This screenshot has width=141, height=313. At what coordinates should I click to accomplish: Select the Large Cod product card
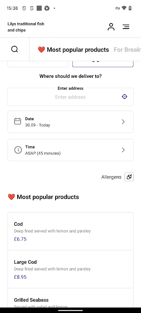click(x=70, y=269)
